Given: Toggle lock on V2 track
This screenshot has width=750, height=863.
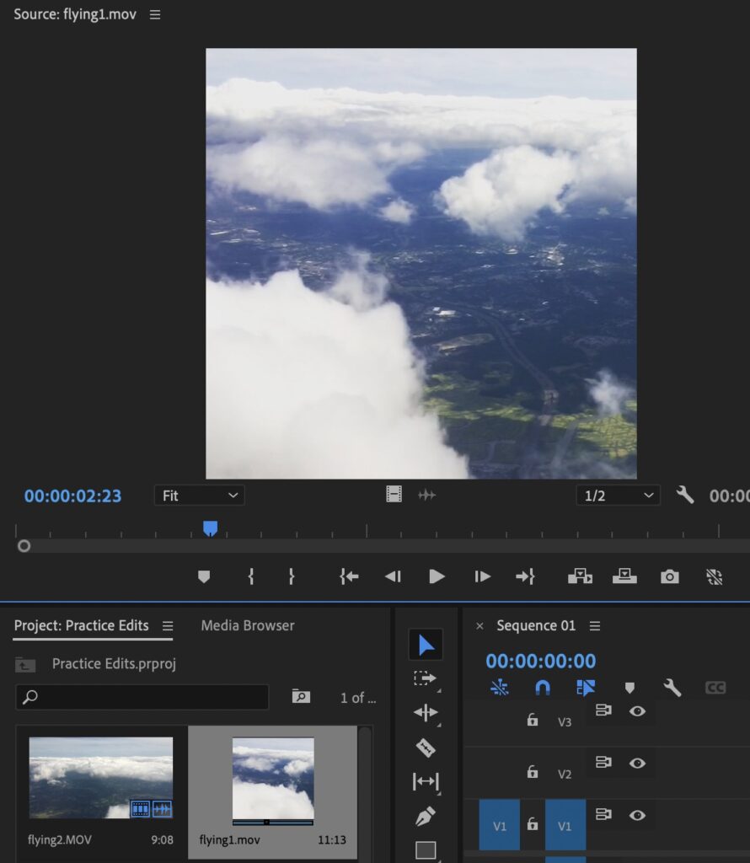Looking at the screenshot, I should 532,772.
